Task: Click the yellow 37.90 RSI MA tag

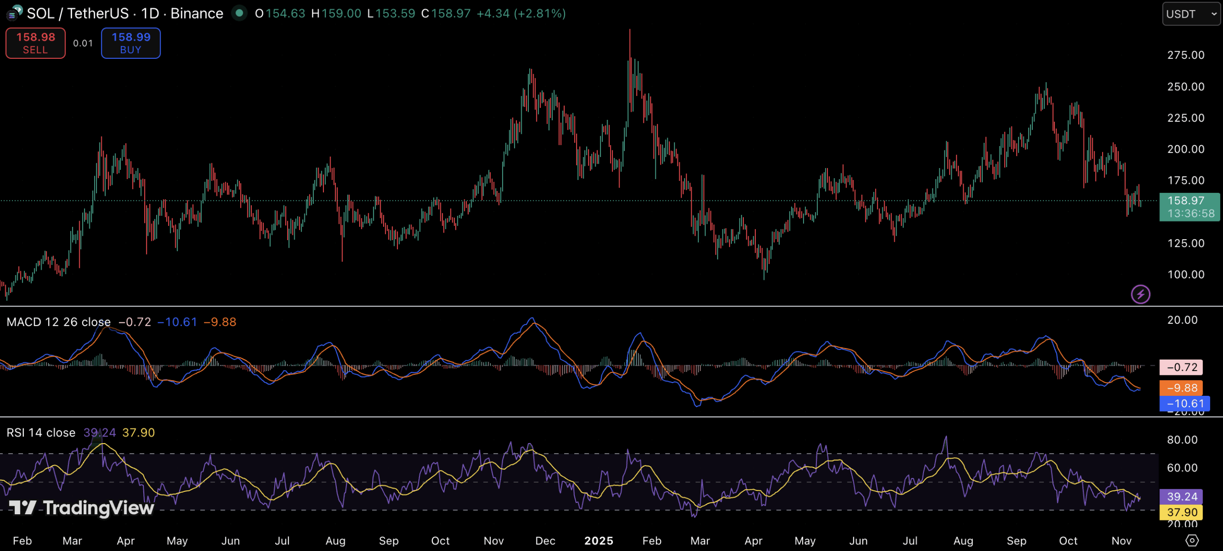Action: coord(1181,512)
